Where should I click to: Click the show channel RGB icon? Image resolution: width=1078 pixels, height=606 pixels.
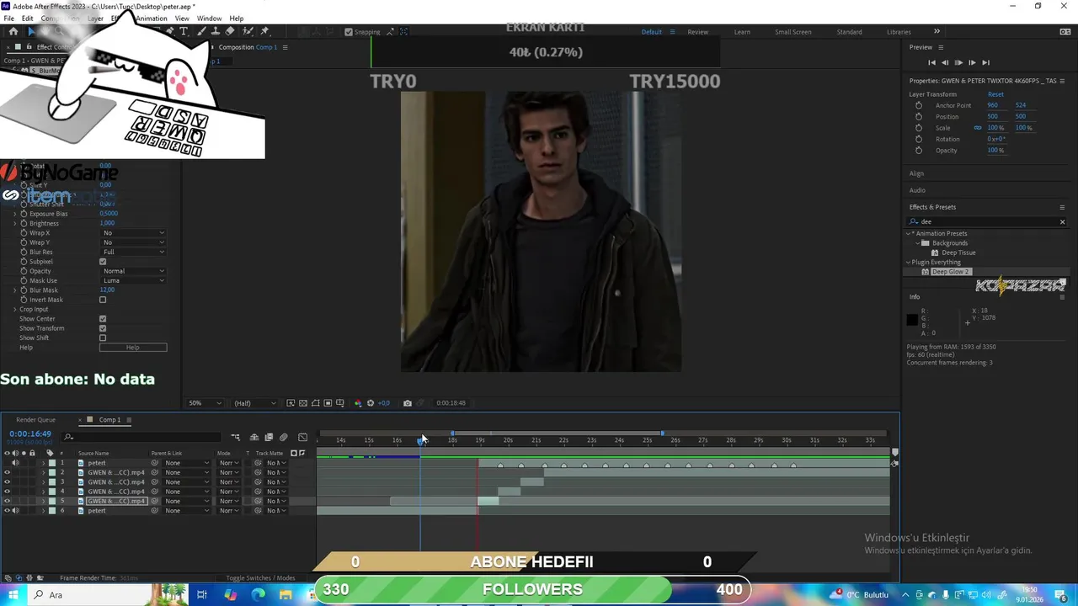[x=358, y=403]
